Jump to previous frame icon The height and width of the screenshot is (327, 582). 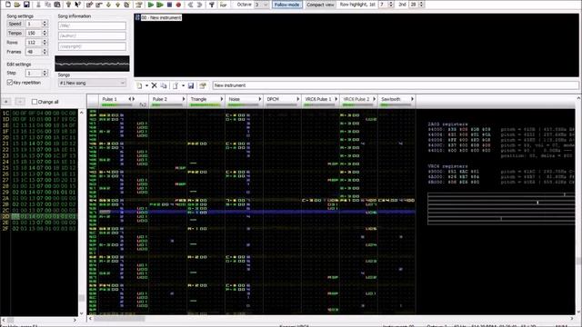190,5
